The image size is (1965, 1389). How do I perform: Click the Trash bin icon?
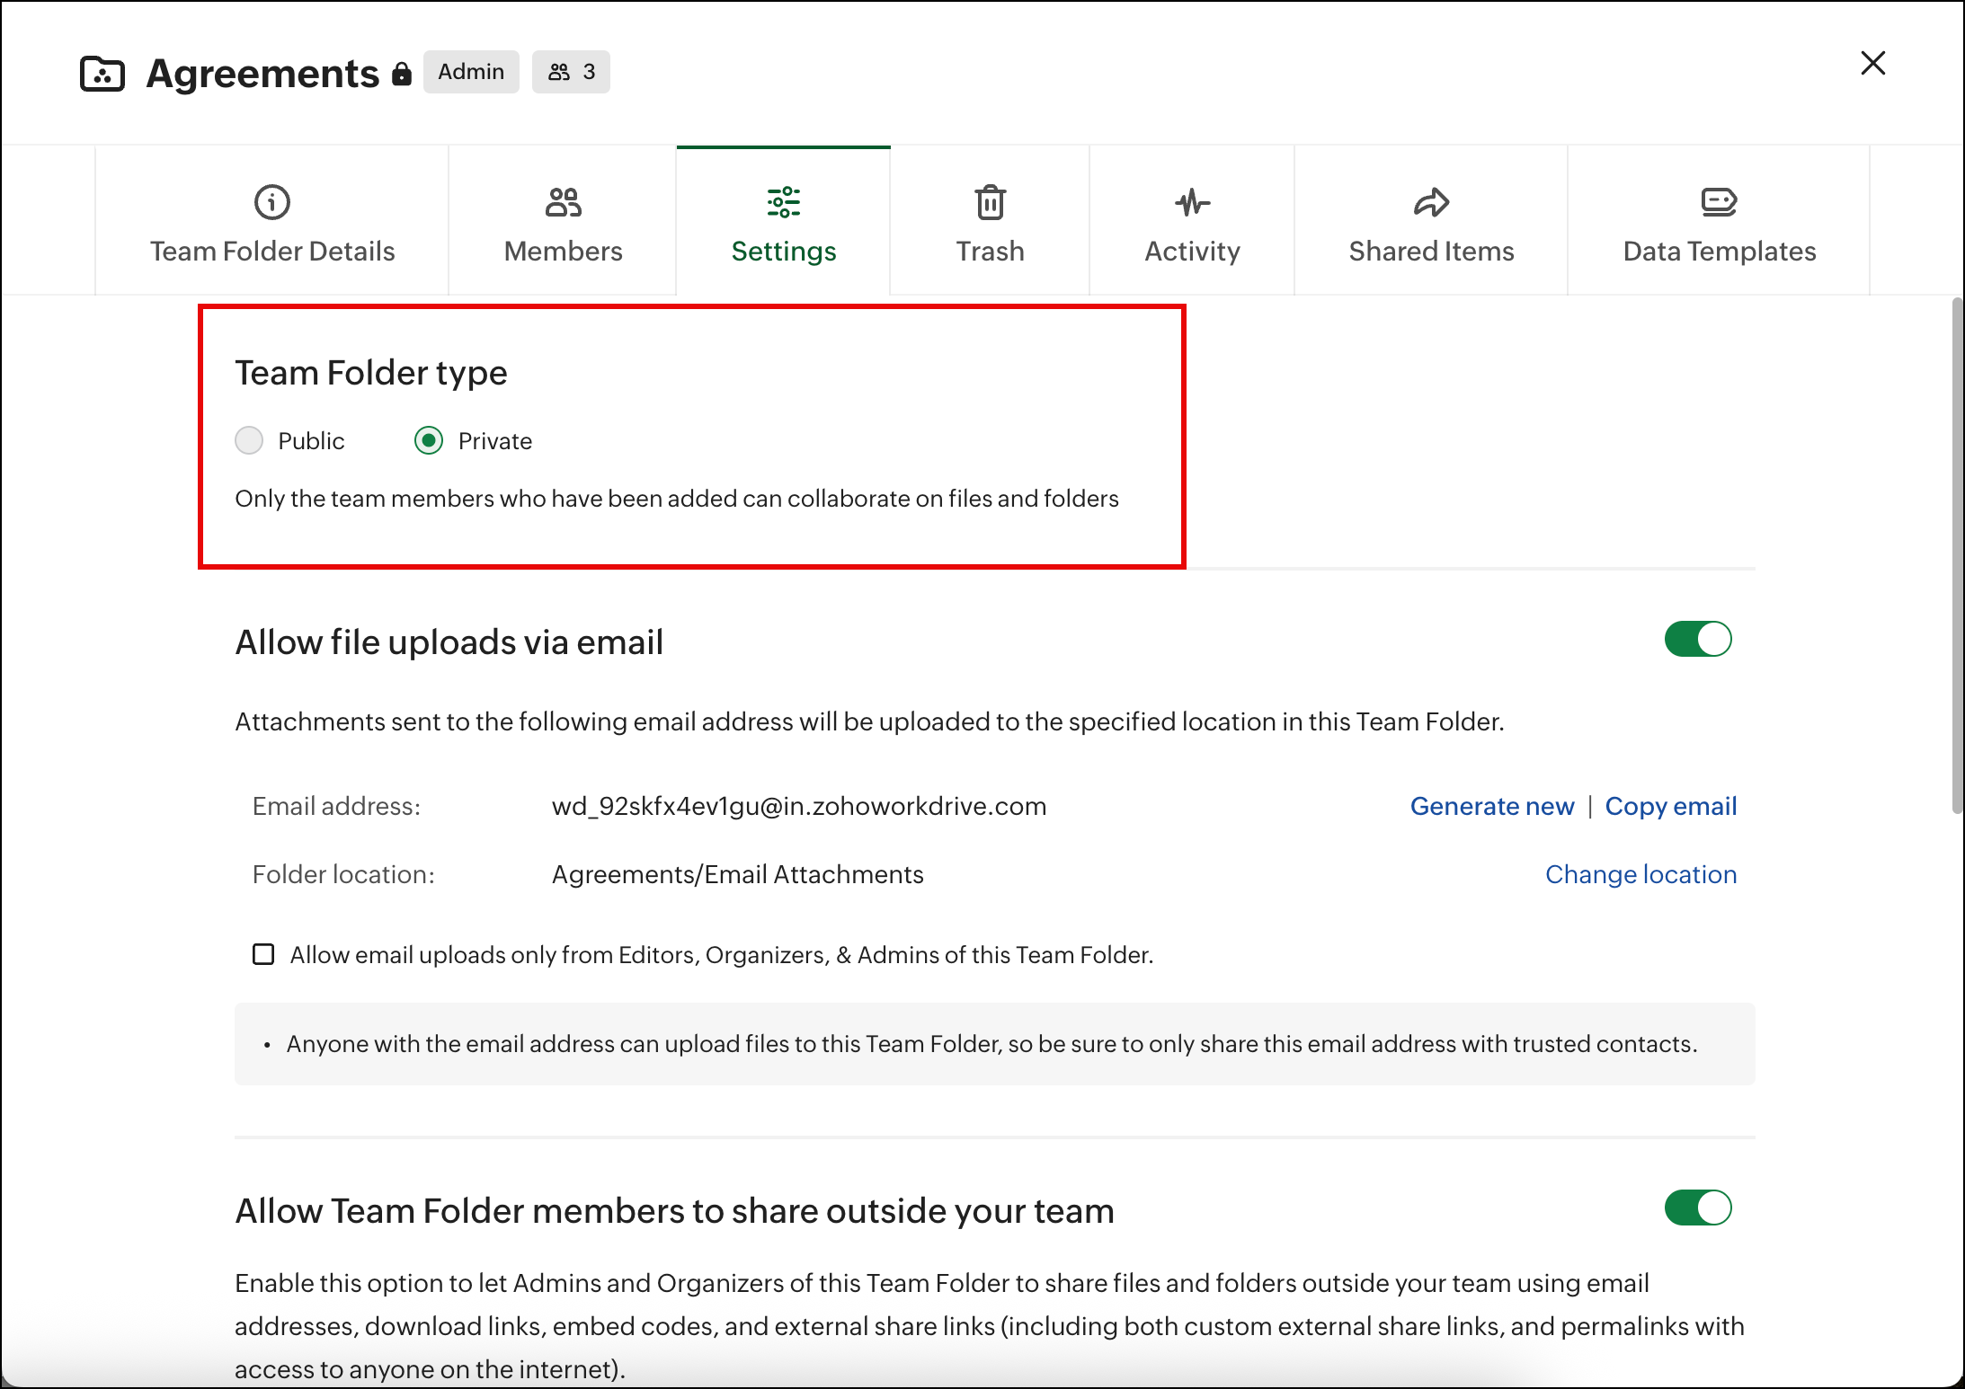pyautogui.click(x=990, y=202)
